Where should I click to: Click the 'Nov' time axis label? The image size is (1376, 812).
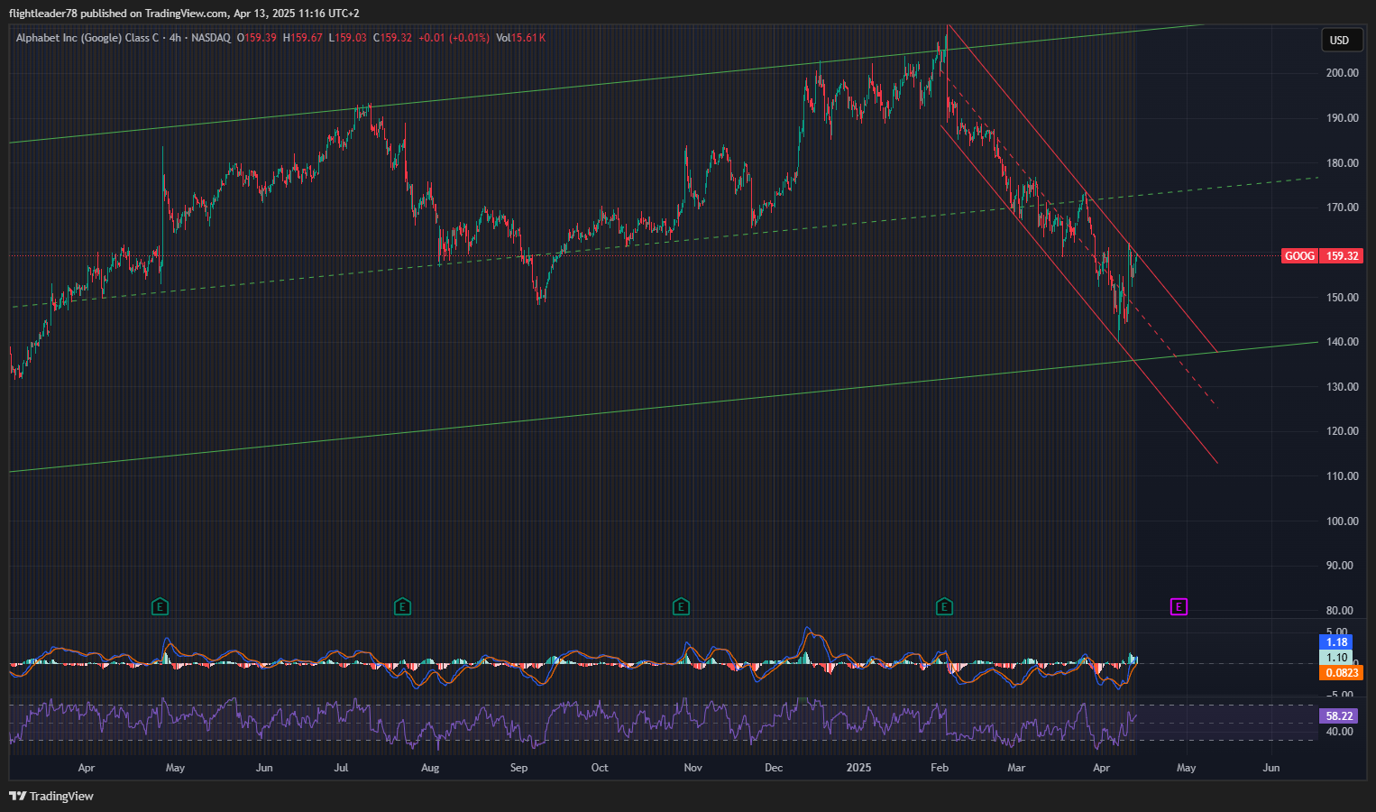[693, 769]
